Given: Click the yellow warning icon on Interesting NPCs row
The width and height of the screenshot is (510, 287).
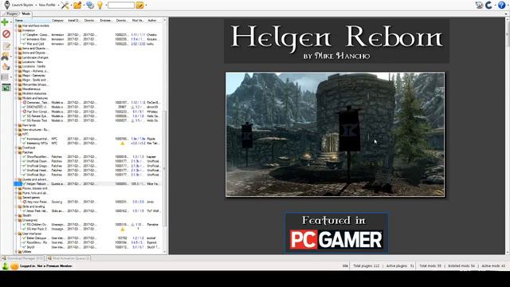Looking at the screenshot, I should [x=123, y=143].
